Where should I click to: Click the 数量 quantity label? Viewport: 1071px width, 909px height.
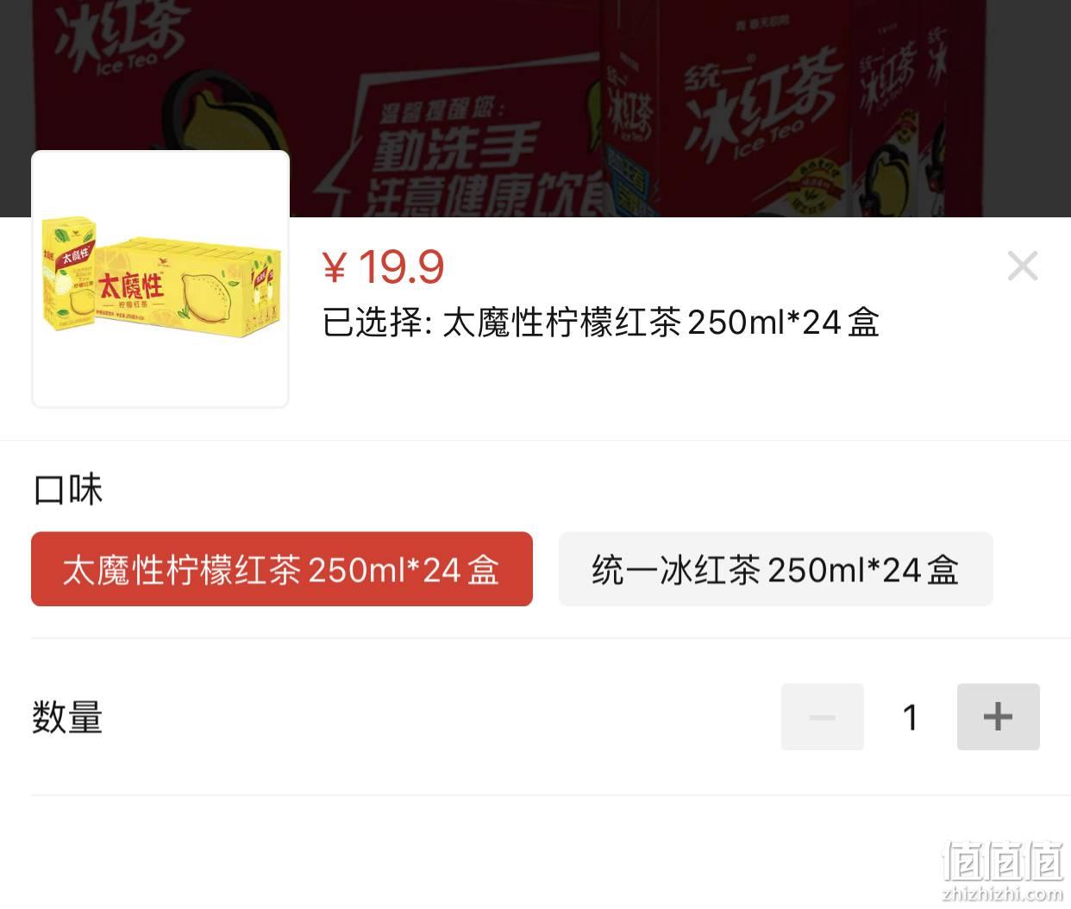67,717
